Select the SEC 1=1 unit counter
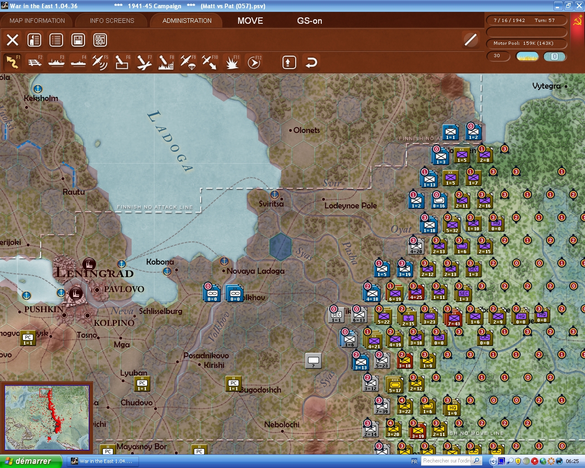Image resolution: width=585 pixels, height=468 pixels. click(x=336, y=315)
